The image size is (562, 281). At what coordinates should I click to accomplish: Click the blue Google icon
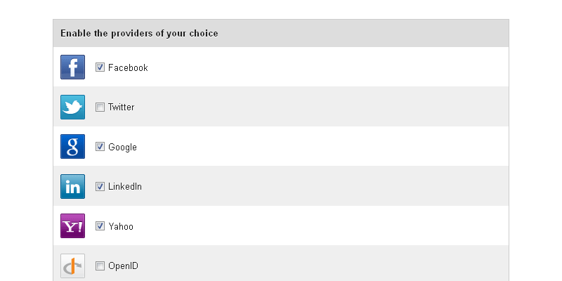pyautogui.click(x=72, y=147)
